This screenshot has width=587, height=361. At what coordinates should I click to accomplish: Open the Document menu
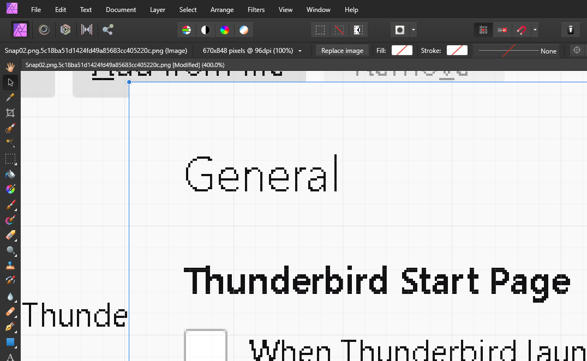(121, 10)
